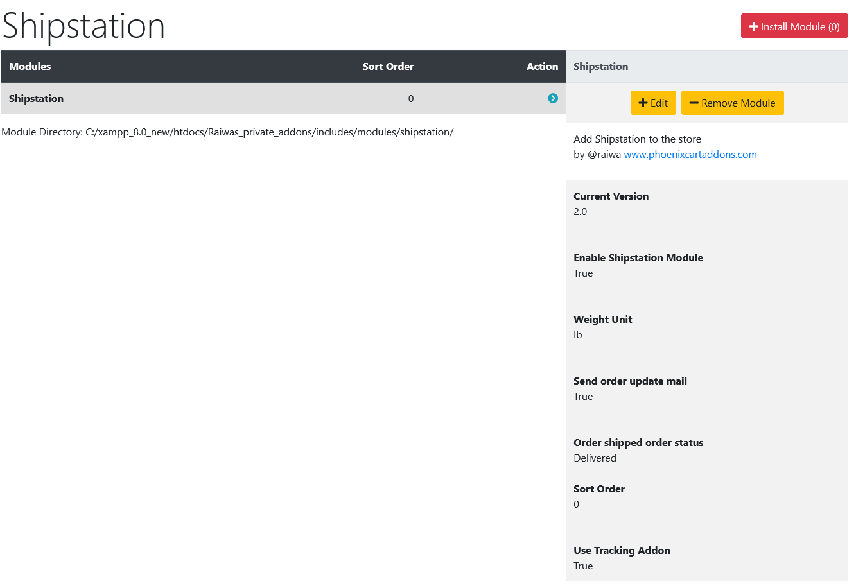Viewport: 856px width, 588px height.
Task: Click the arrow icon in Shipstation row
Action: pos(553,98)
